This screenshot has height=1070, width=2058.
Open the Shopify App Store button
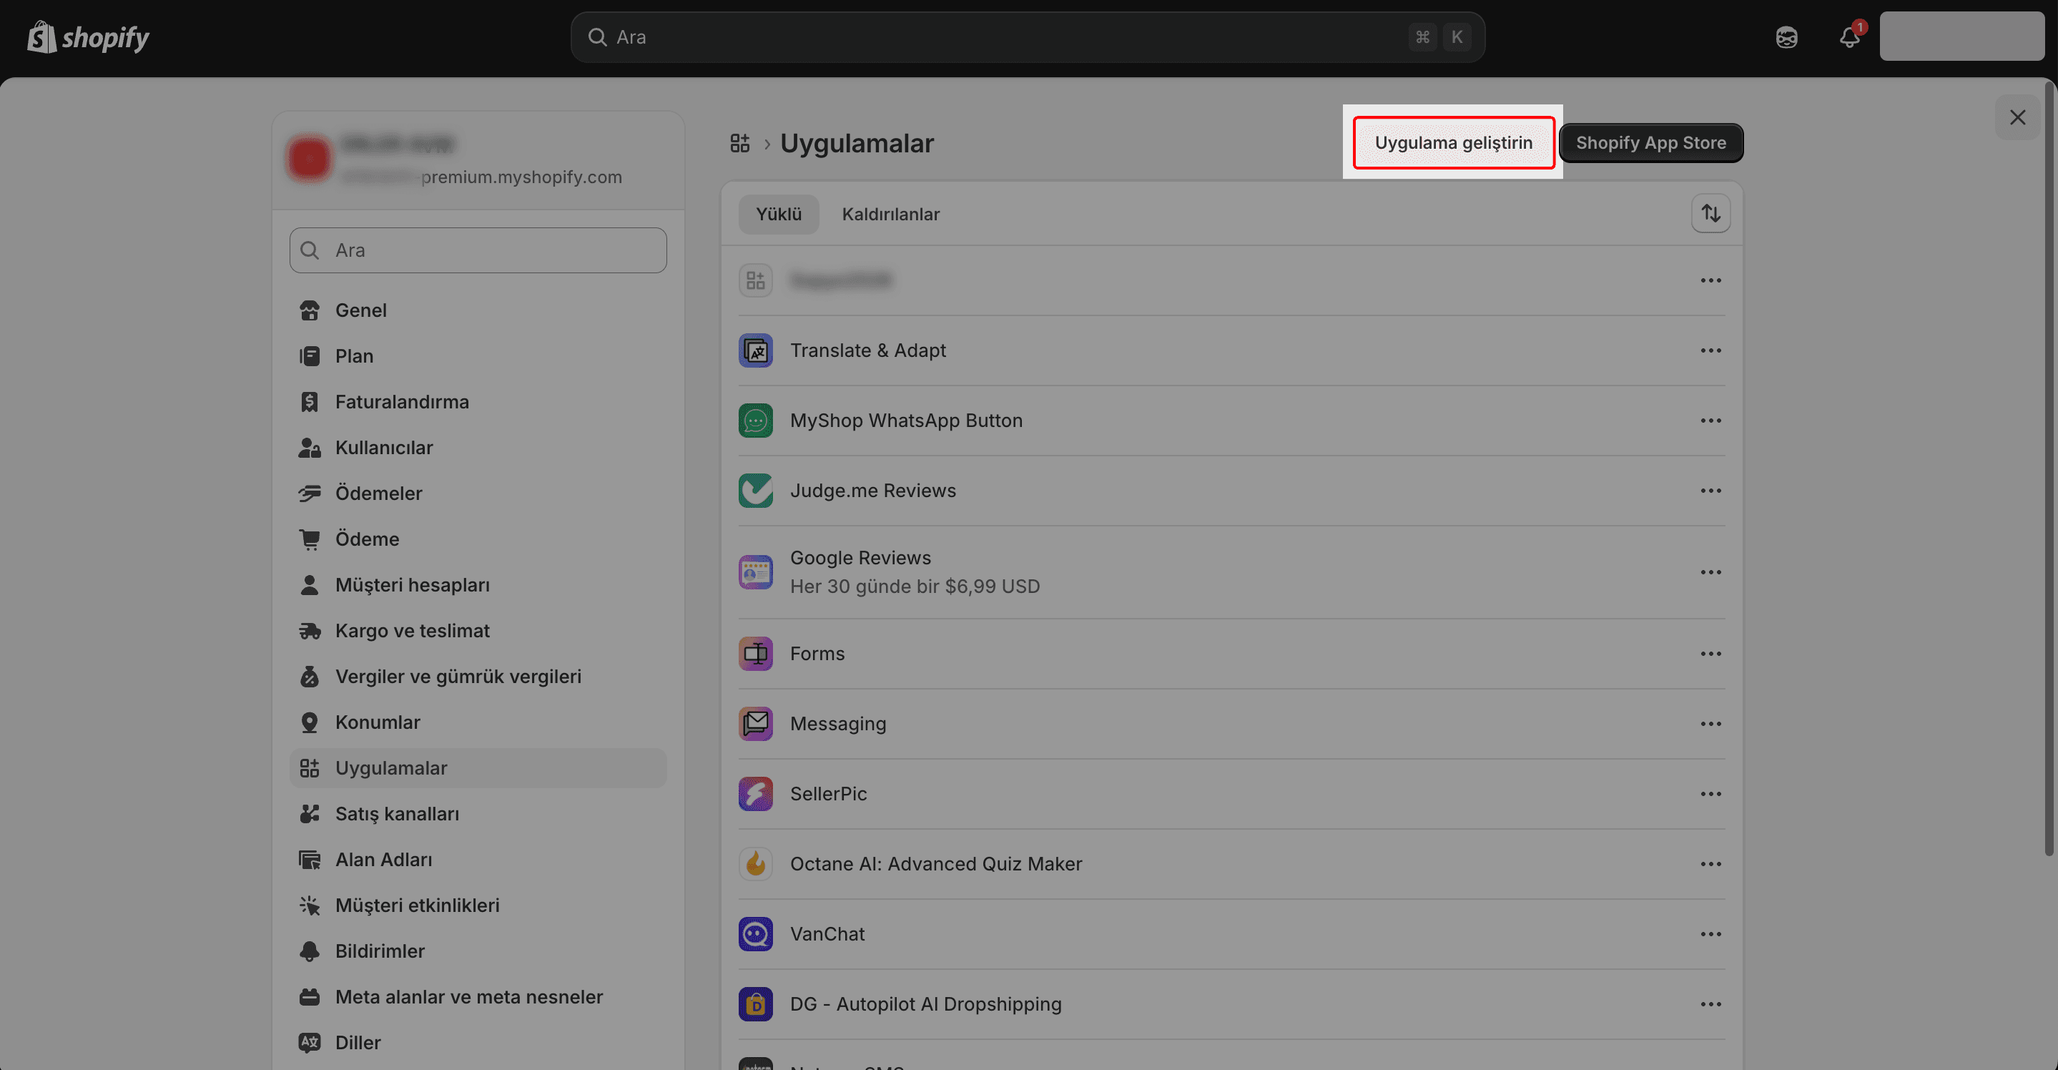click(1650, 143)
